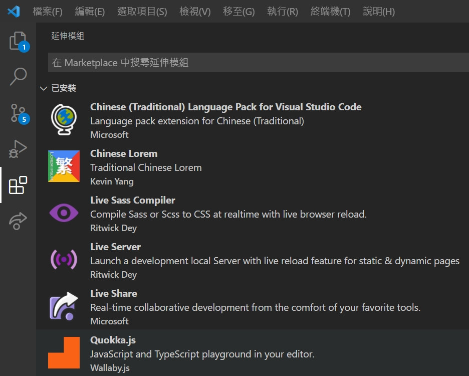Open the 終端機(T) menu
The image size is (469, 376).
coord(331,12)
